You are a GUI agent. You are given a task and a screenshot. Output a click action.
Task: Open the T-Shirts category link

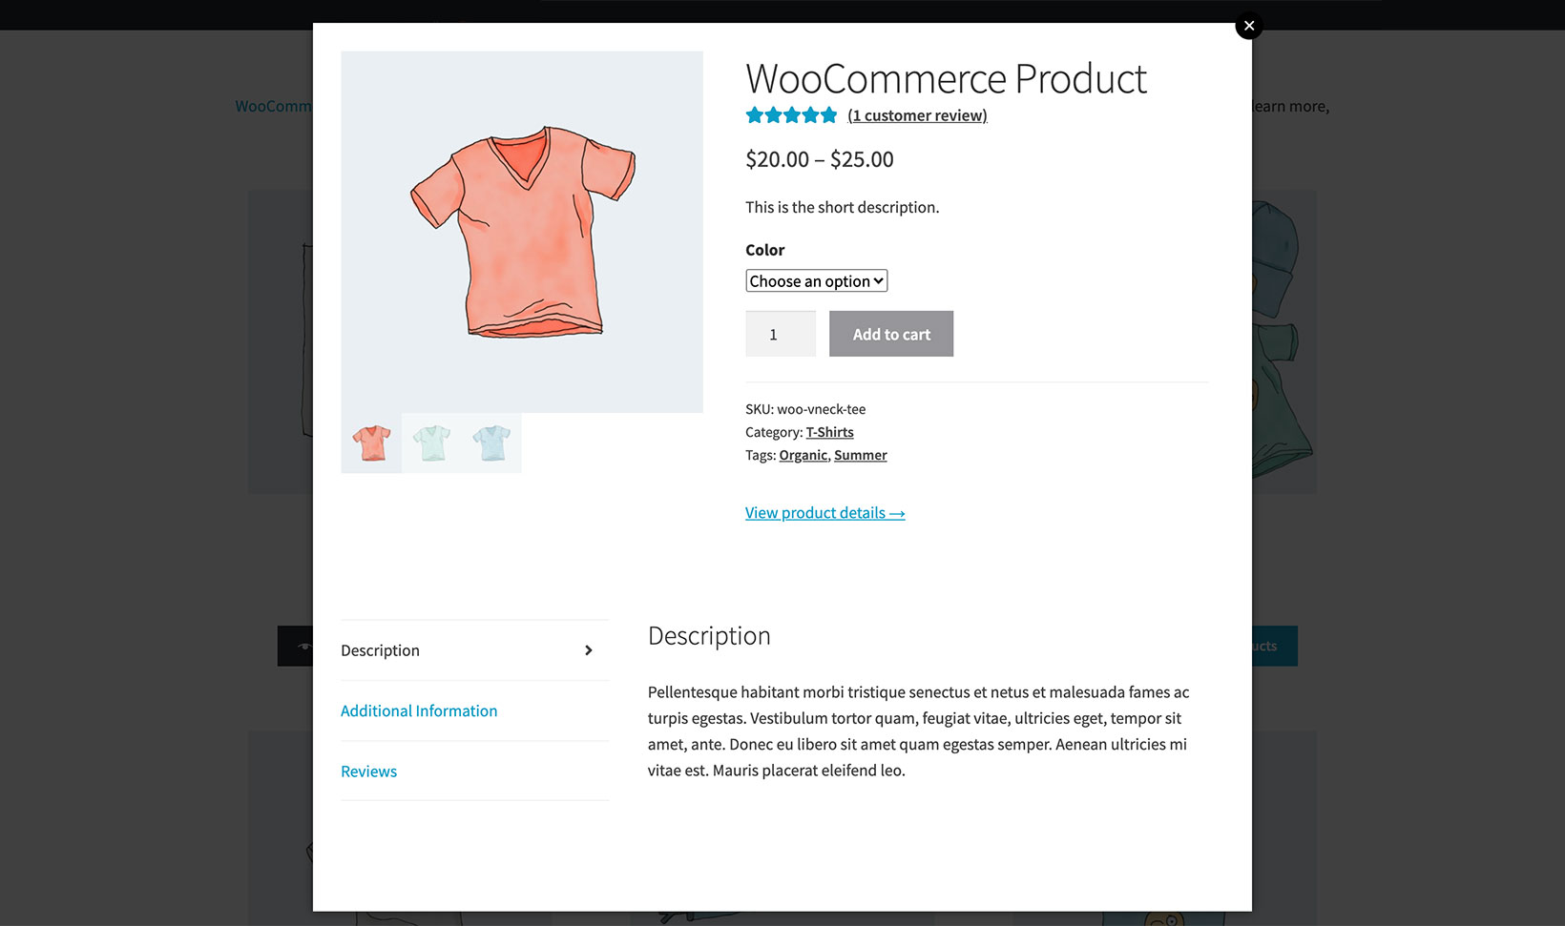coord(829,432)
